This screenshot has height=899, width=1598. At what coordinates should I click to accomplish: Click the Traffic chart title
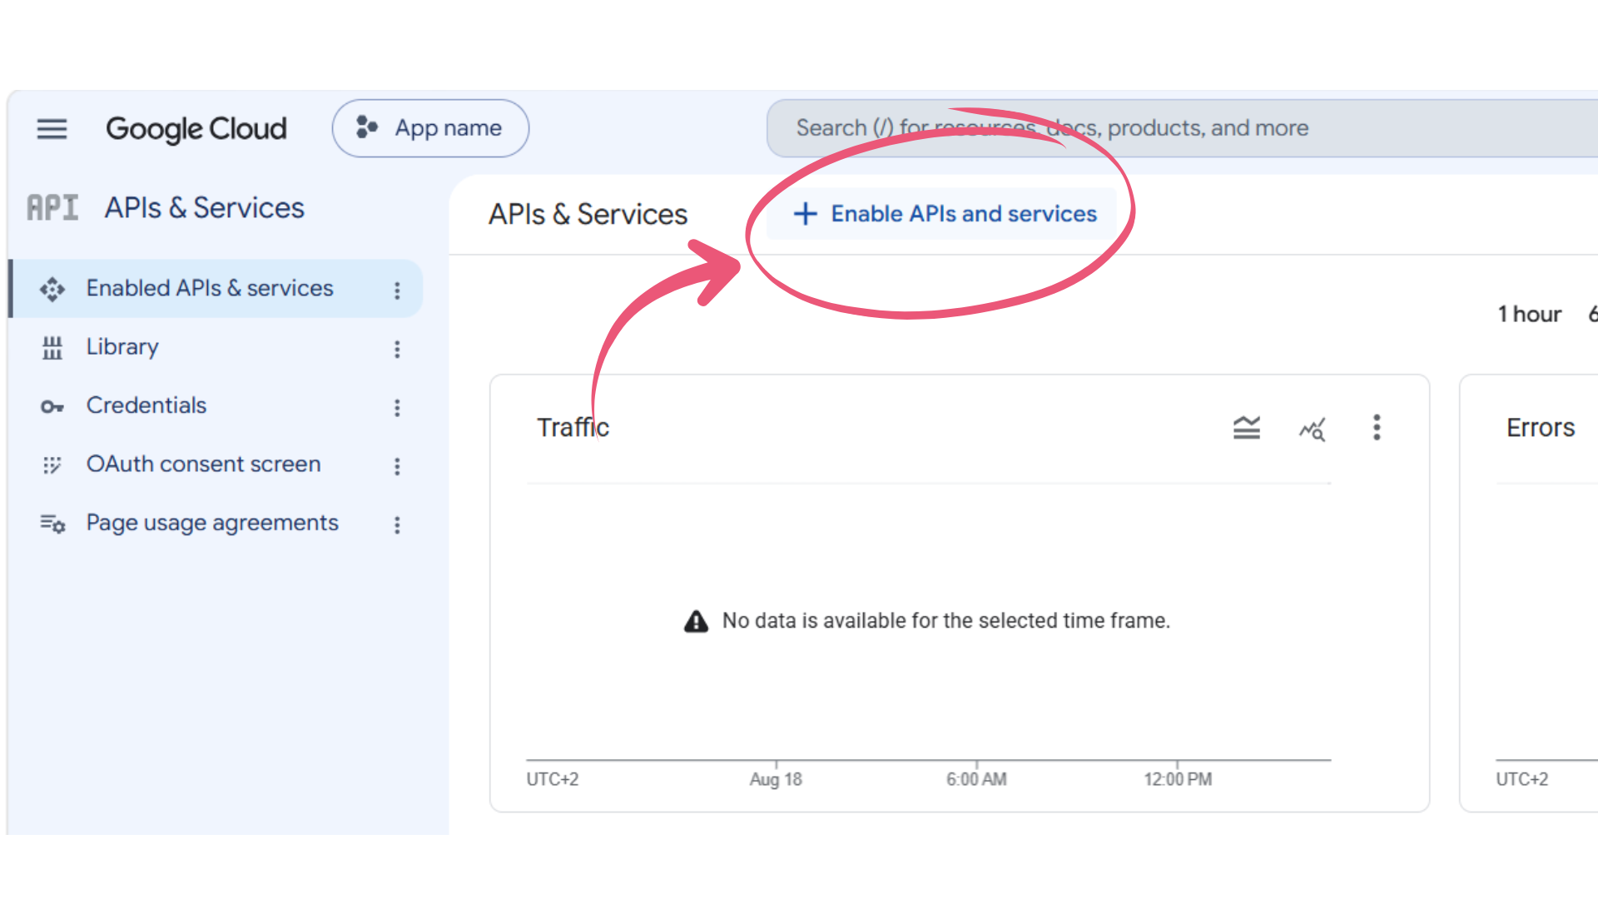(573, 428)
